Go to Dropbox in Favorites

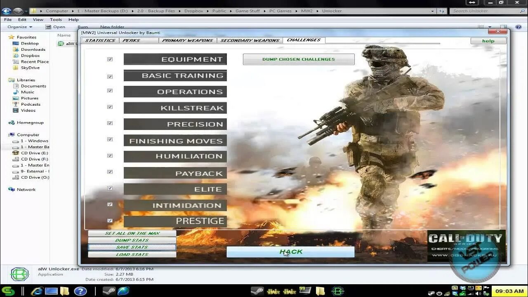click(30, 56)
